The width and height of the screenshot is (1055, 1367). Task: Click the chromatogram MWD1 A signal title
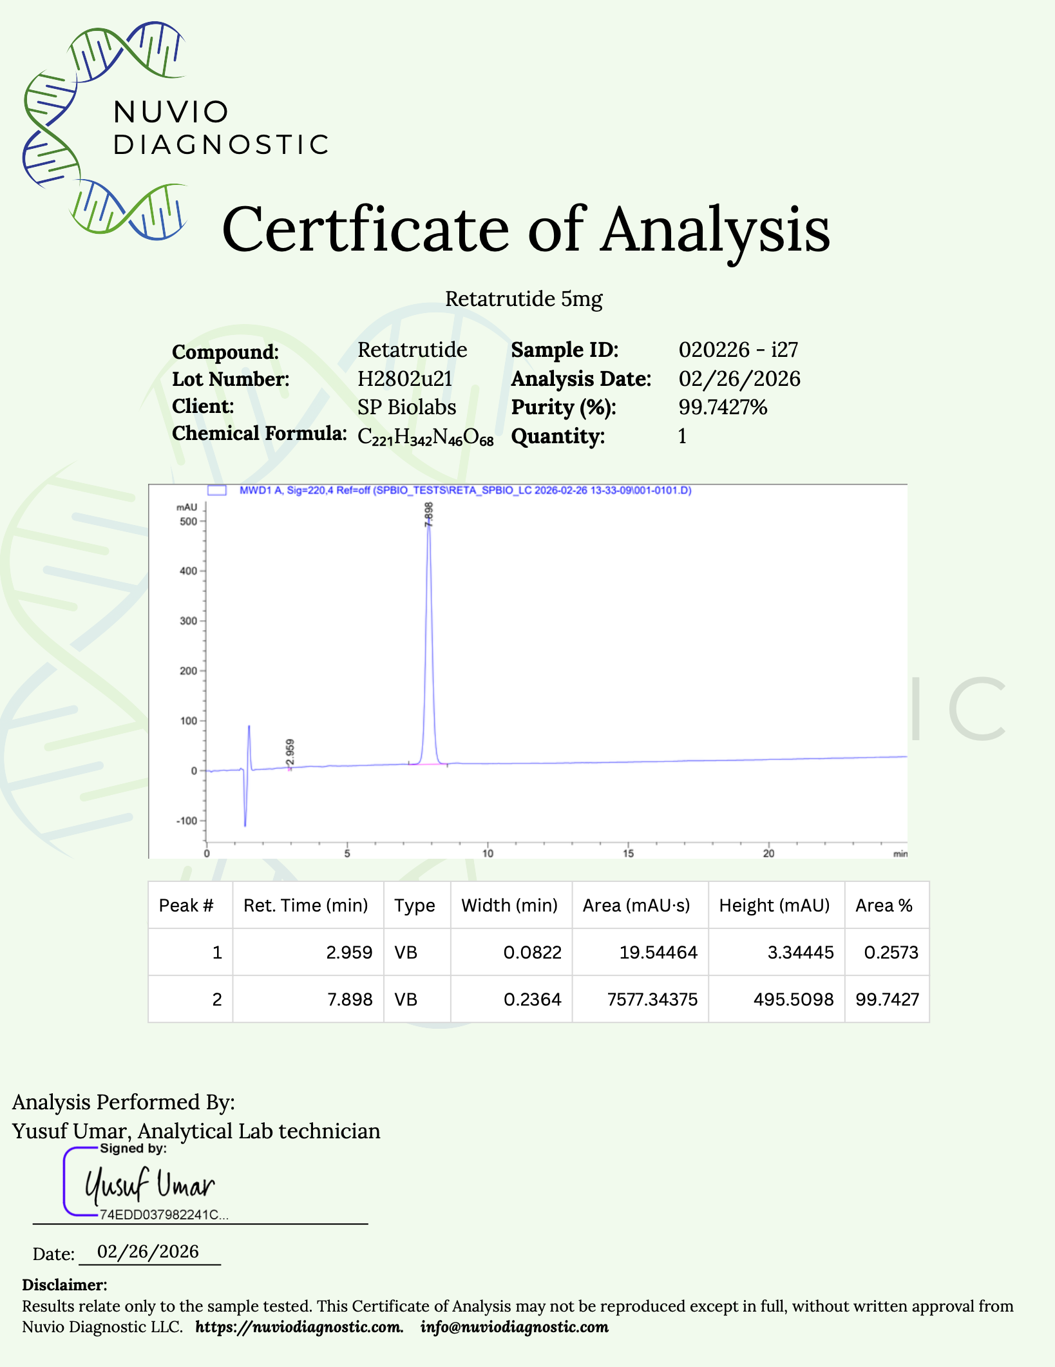pyautogui.click(x=465, y=490)
